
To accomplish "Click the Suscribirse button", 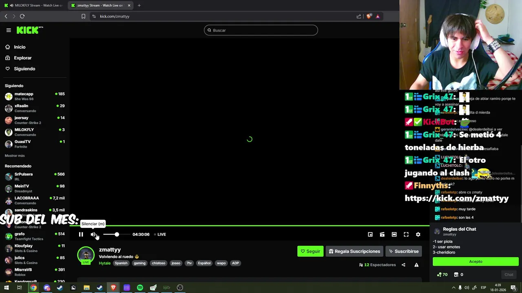I will [x=404, y=251].
